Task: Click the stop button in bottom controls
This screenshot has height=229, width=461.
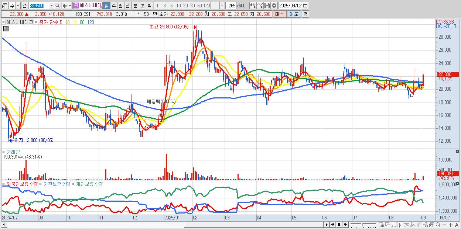Action: coord(339,225)
